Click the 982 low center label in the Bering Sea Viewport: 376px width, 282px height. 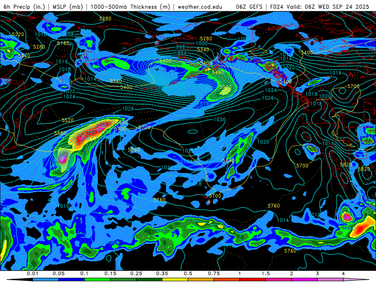click(168, 75)
